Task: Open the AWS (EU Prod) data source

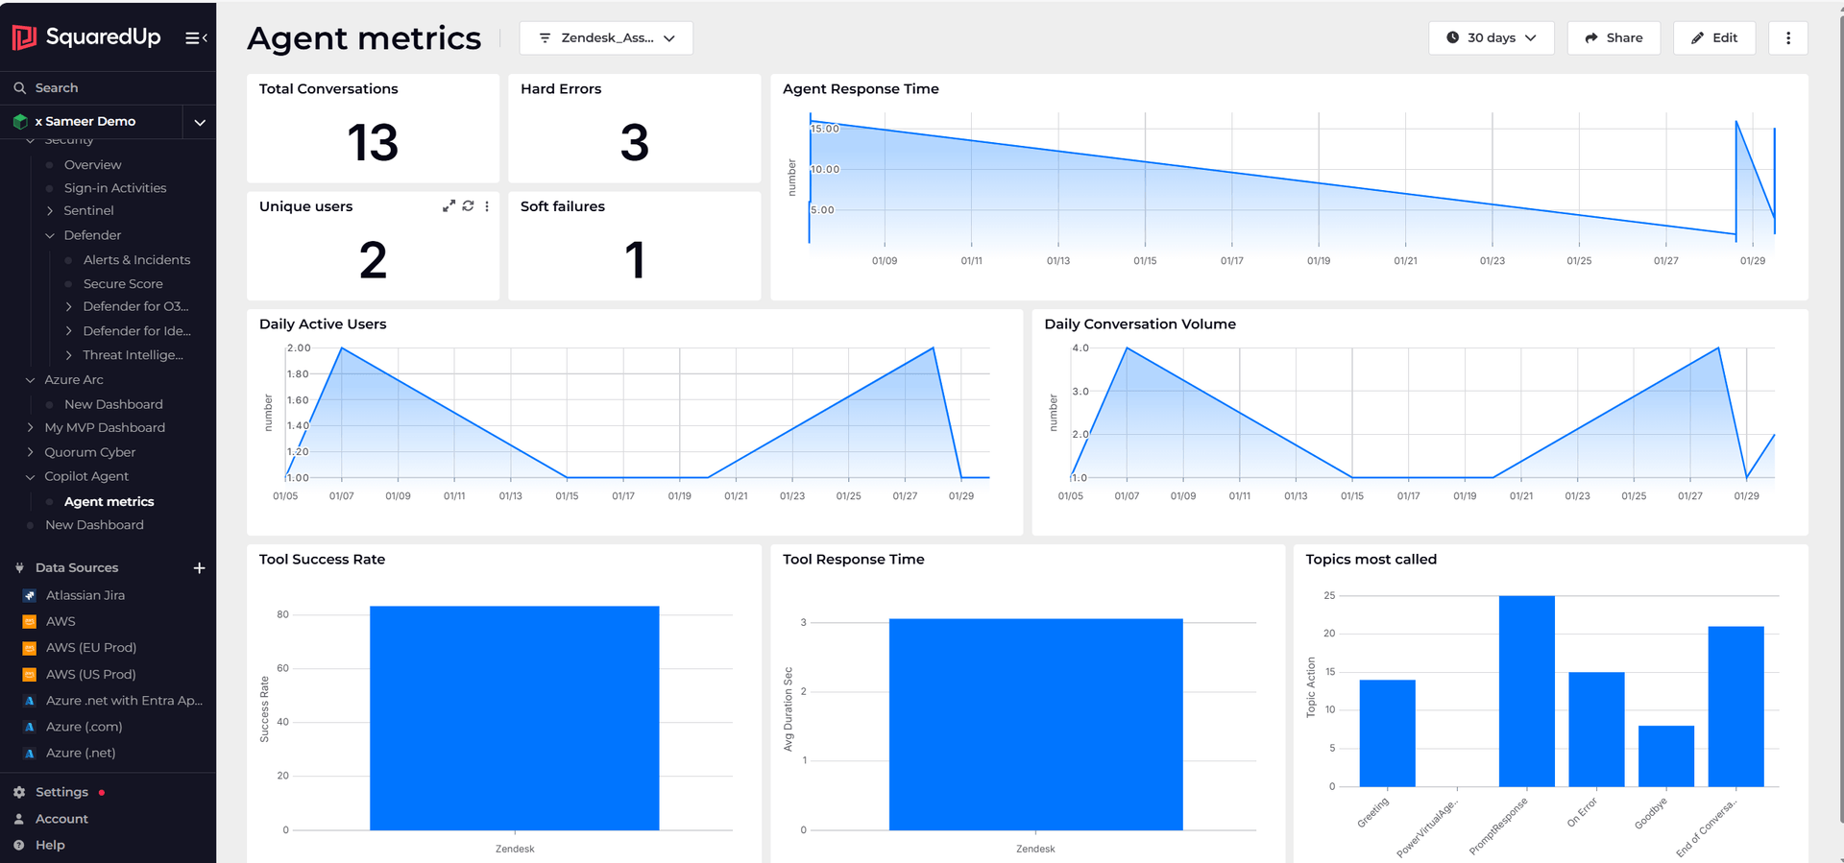Action: coord(90,648)
